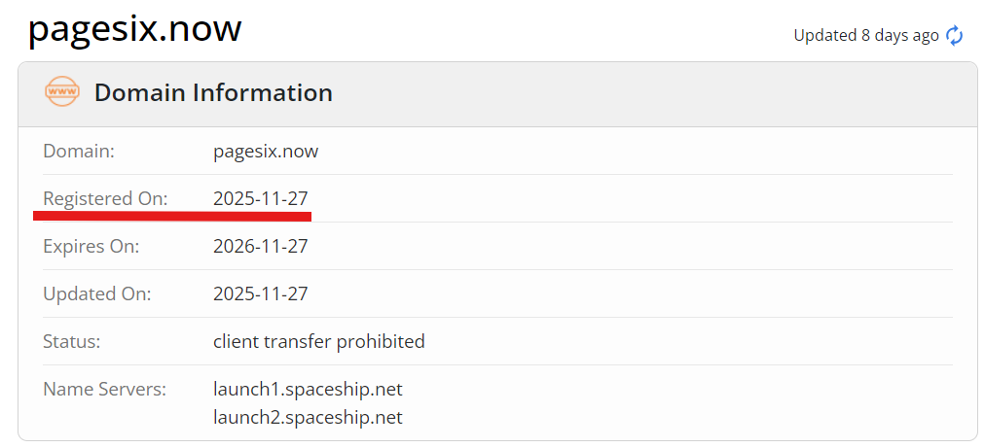Click the expiry date 2026-11-27
Viewport: 985px width, 448px height.
point(261,247)
